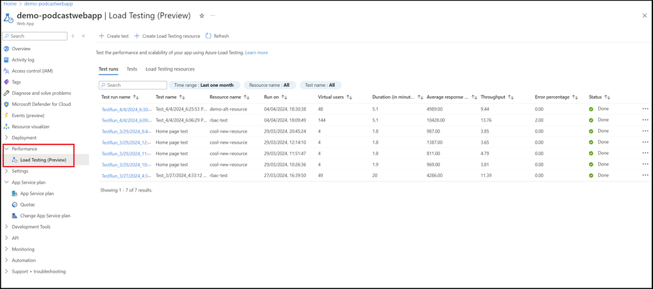Click the sidebar Search box
The height and width of the screenshot is (289, 653).
click(35, 36)
